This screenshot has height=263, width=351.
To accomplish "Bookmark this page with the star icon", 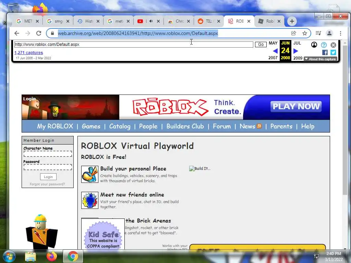I will (305, 33).
